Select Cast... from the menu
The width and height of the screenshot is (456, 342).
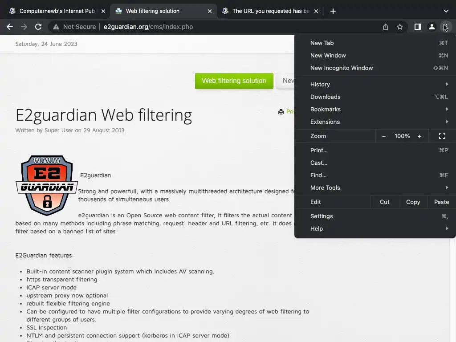tap(375, 163)
